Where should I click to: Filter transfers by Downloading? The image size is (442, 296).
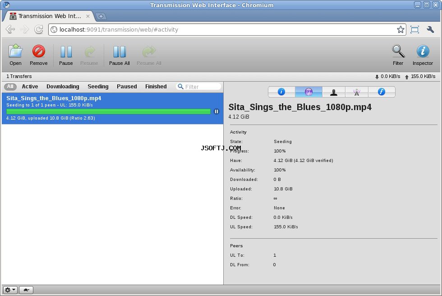click(63, 87)
